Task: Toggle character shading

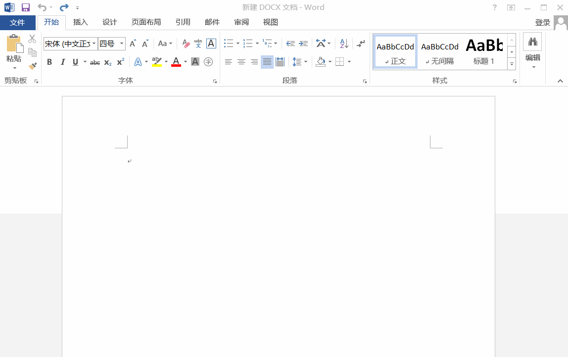Action: click(x=195, y=62)
